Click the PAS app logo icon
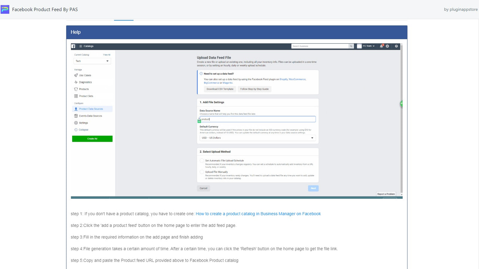Viewport: 479px width, 269px height. [5, 9]
